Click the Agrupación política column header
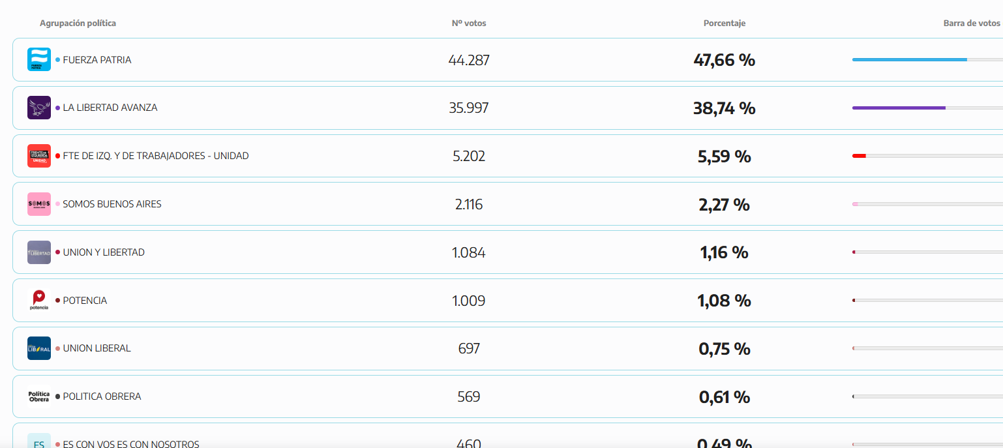The height and width of the screenshot is (448, 1003). coord(78,23)
